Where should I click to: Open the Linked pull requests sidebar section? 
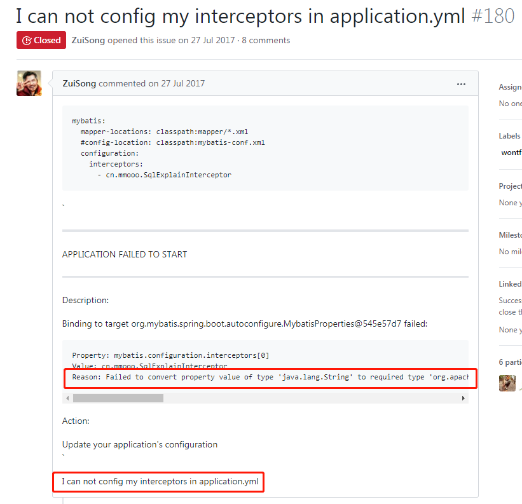pyautogui.click(x=510, y=284)
